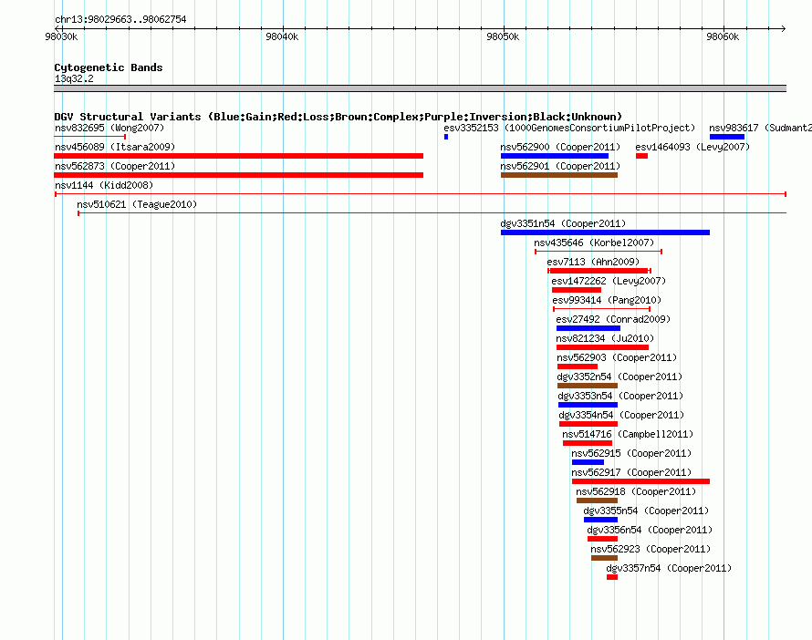The width and height of the screenshot is (812, 640).
Task: Click the 98050k ruler position label
Action: [503, 36]
